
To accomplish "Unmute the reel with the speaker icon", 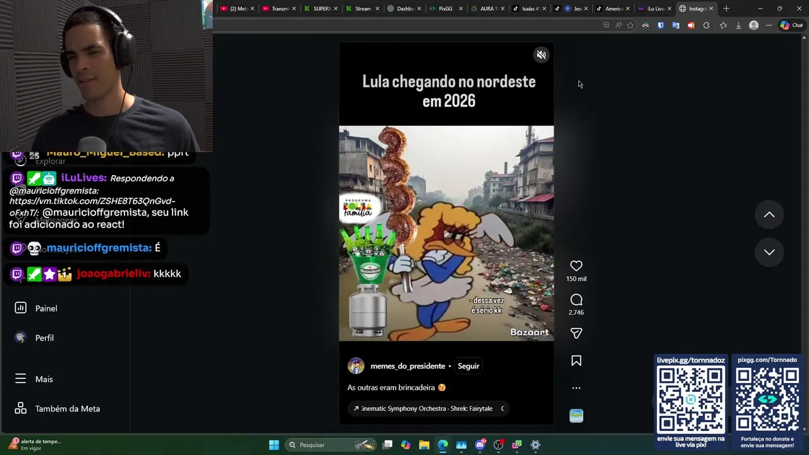I will pos(541,55).
